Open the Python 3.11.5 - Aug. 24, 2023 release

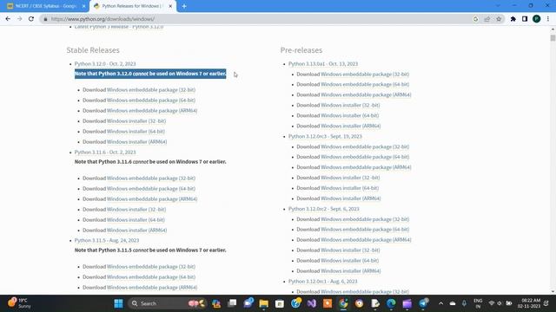click(107, 240)
